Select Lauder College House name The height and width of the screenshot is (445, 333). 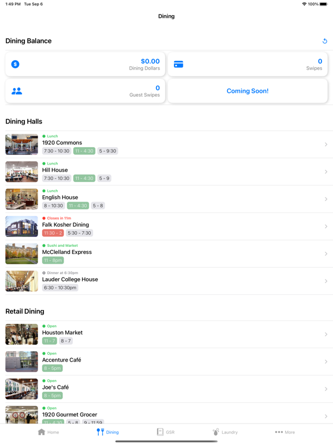[70, 279]
